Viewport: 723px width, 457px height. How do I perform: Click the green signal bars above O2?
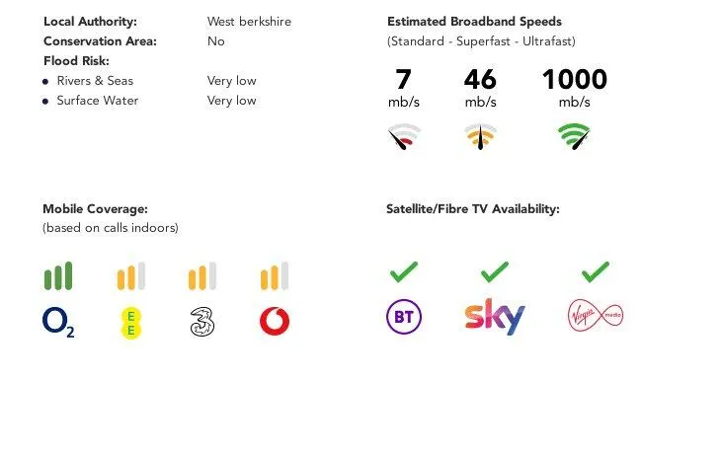pos(58,276)
